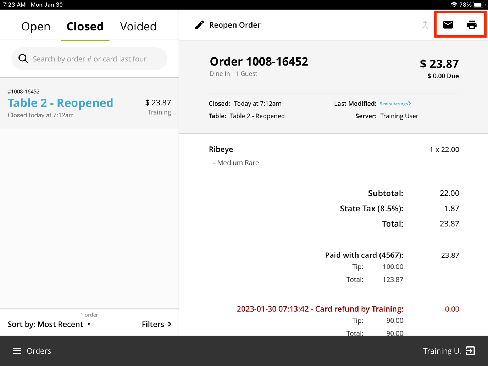488x366 pixels.
Task: Click the logout icon beside Training U.
Action: [x=471, y=351]
